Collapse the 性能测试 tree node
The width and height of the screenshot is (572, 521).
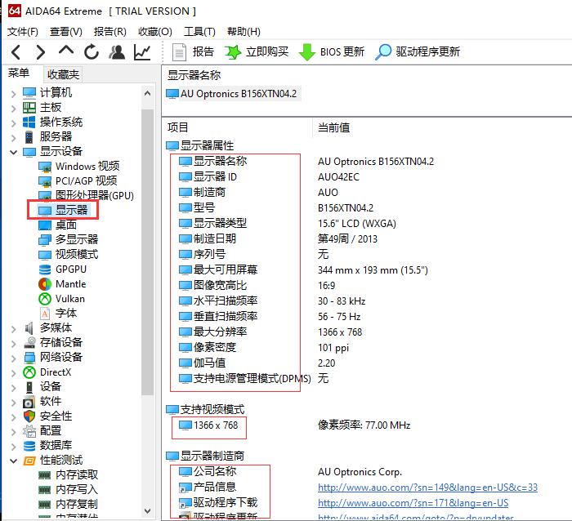[x=14, y=461]
